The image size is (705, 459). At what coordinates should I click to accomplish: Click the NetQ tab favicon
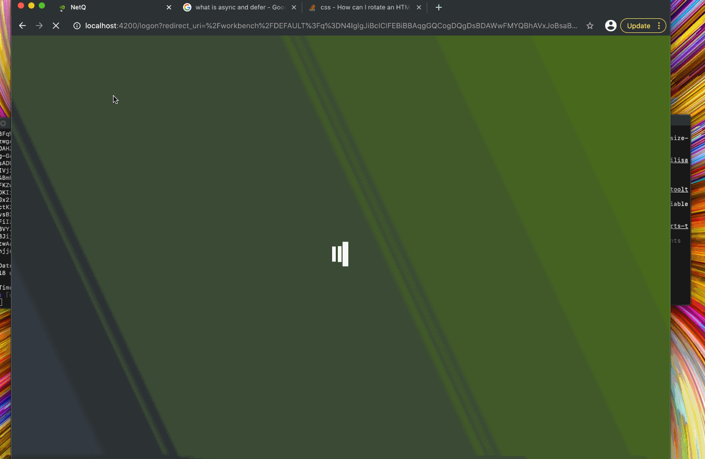(x=62, y=7)
